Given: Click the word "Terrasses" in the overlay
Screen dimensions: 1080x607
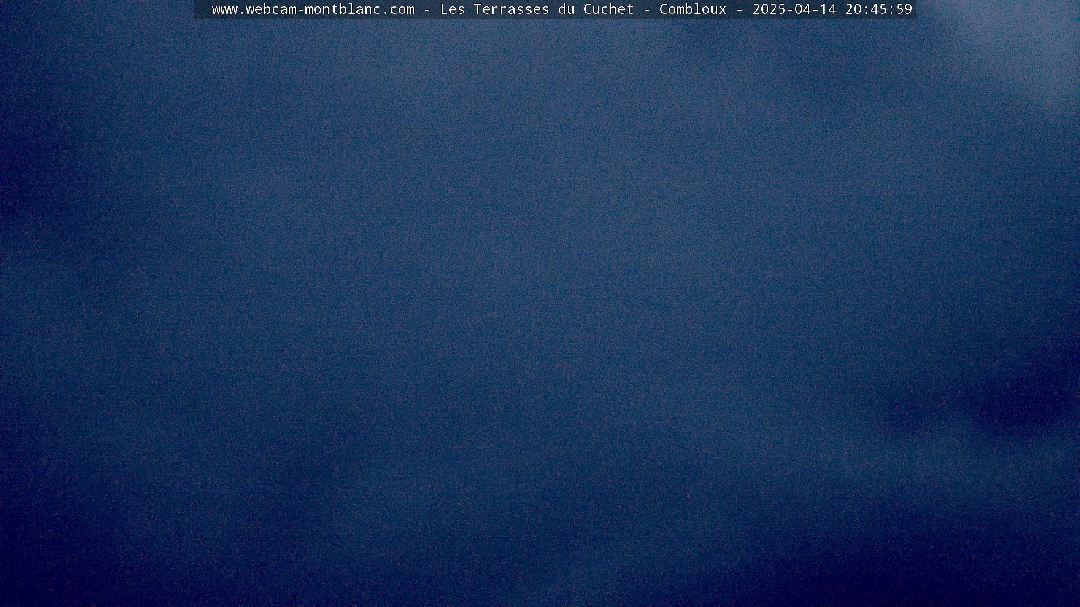Looking at the screenshot, I should (511, 9).
